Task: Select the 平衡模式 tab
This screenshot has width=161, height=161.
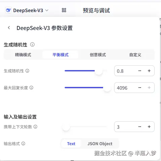Action: (x=60, y=55)
